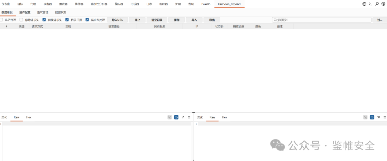Viewport: 387px width, 161px height.
Task: Switch to 插件配置 sub-tab
Action: coord(25,12)
